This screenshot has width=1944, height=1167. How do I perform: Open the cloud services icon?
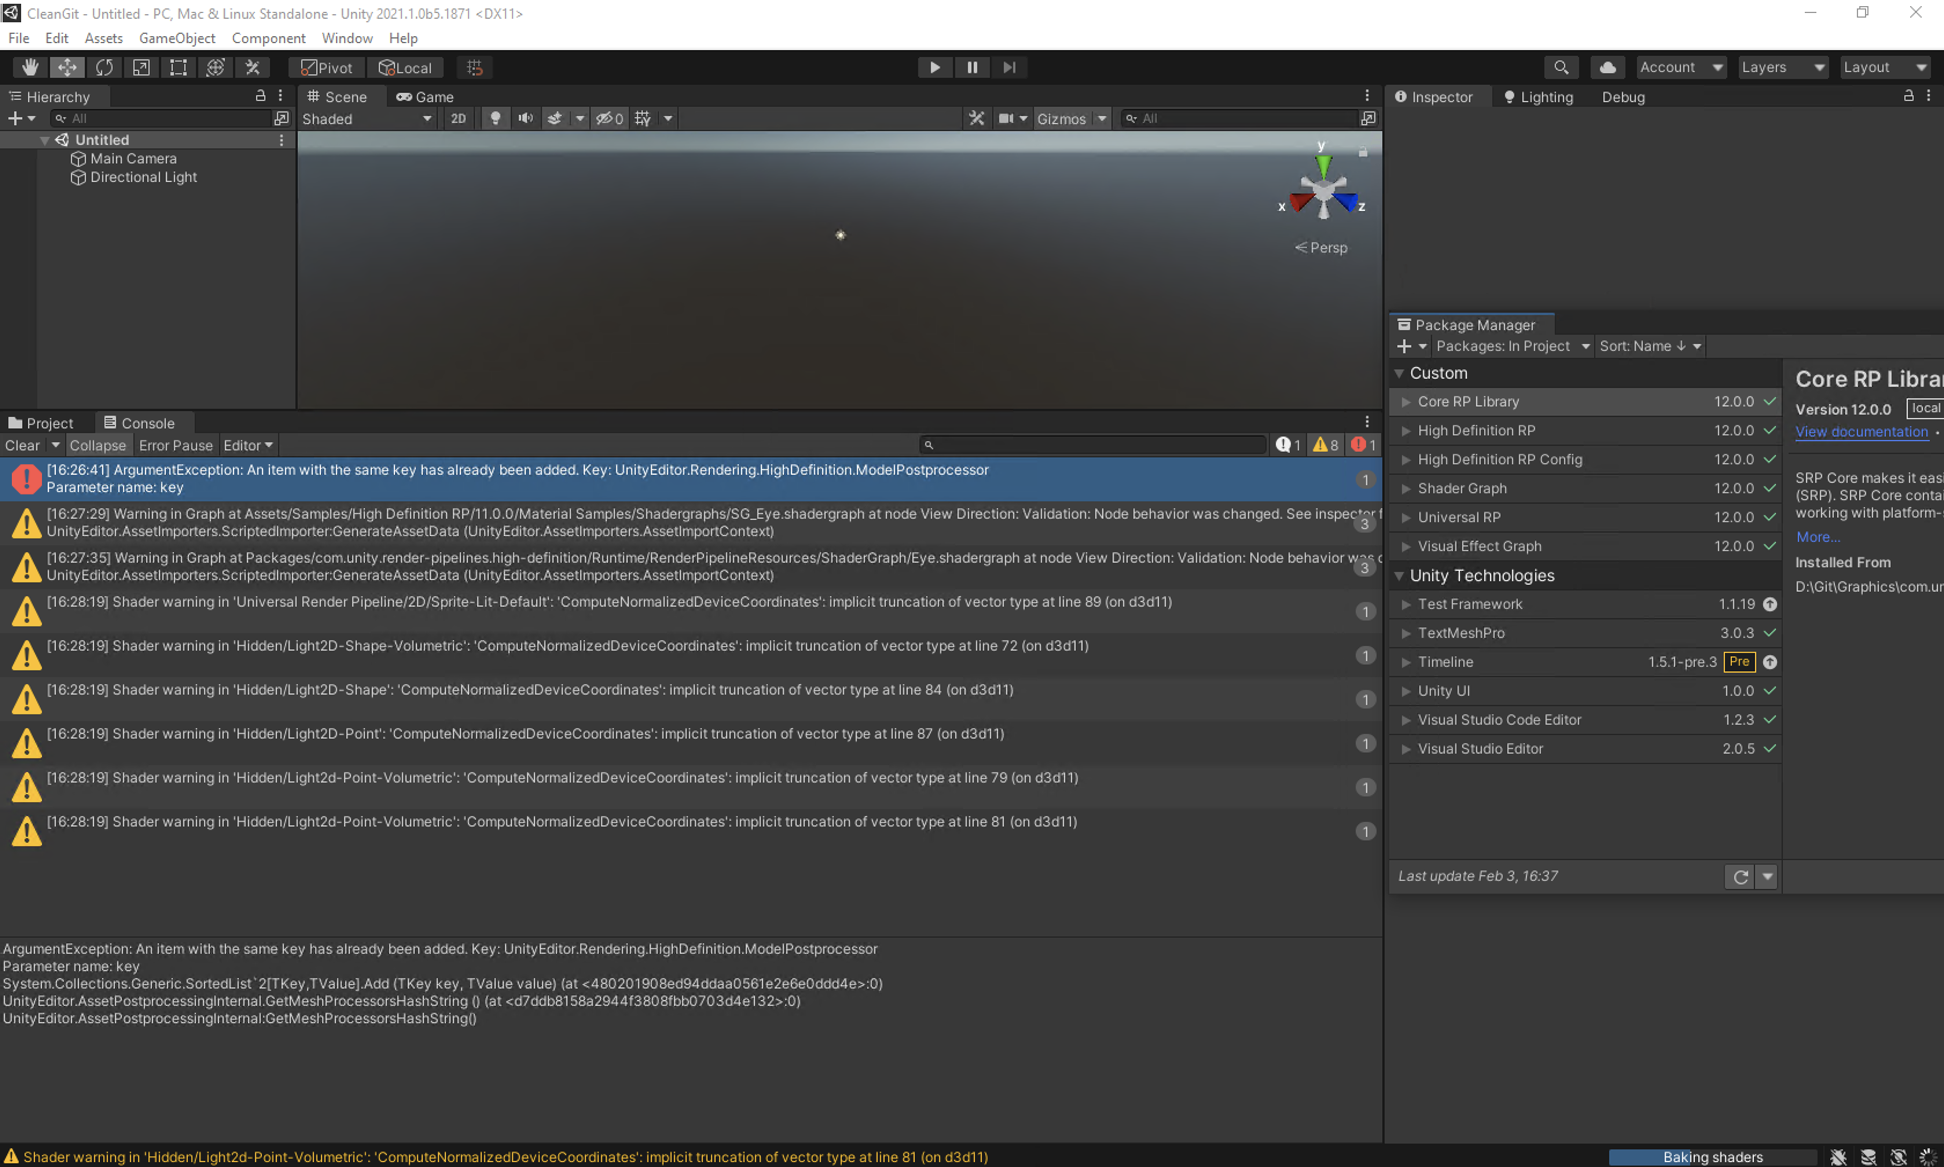click(1608, 68)
